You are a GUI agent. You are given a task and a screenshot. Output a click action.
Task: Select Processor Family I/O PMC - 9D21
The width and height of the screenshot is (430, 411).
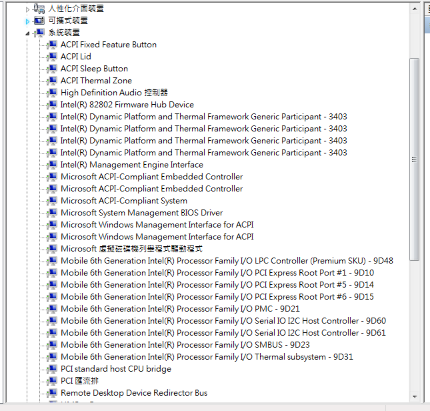tap(180, 309)
